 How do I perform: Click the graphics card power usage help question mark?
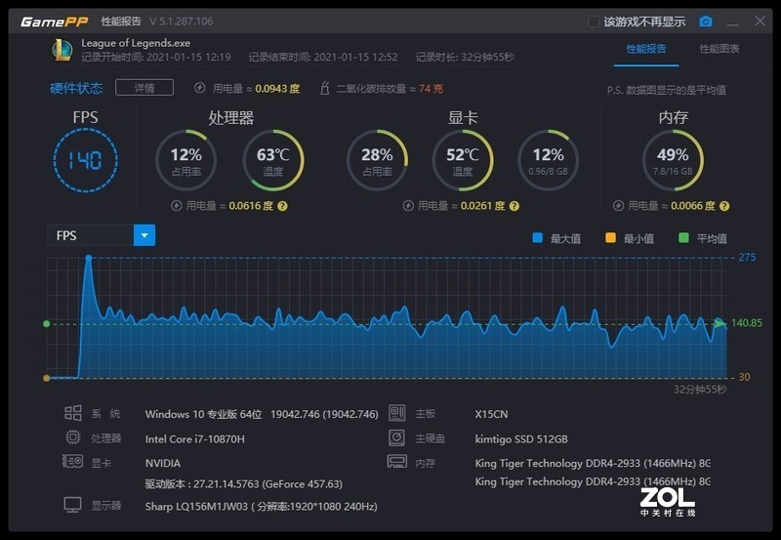[514, 206]
